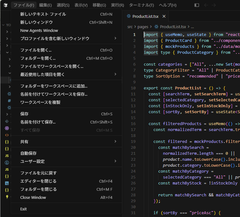240x217 pixels.
Task: Click the app logo in the title bar
Action: 6,5
